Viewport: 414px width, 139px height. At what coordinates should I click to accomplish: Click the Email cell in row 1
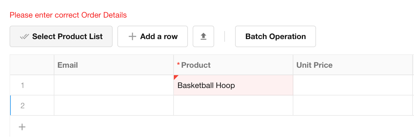114,85
